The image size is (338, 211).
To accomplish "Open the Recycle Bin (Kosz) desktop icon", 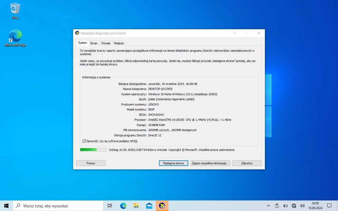I will (x=15, y=11).
